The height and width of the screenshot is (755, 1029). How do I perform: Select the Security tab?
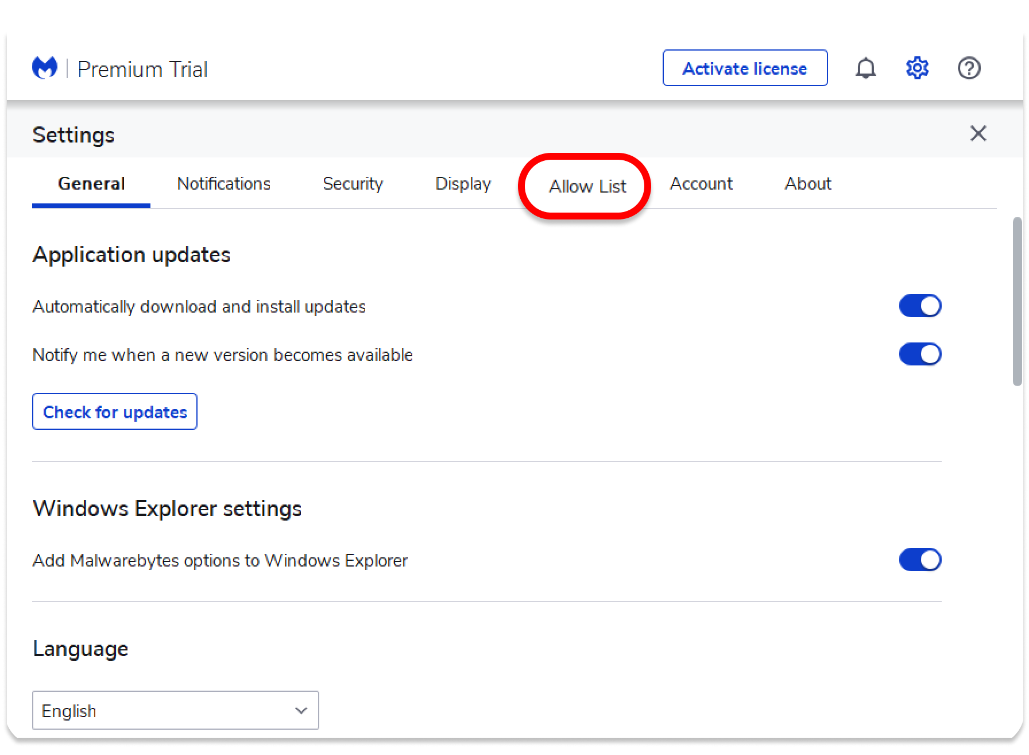pos(353,184)
